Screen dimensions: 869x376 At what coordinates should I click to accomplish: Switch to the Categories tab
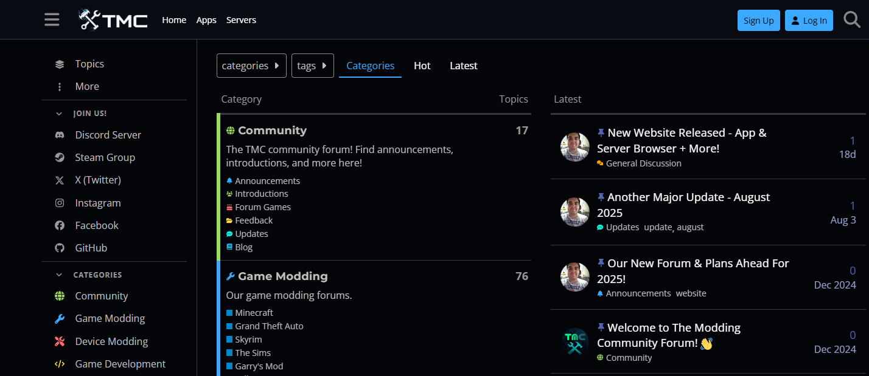click(370, 66)
